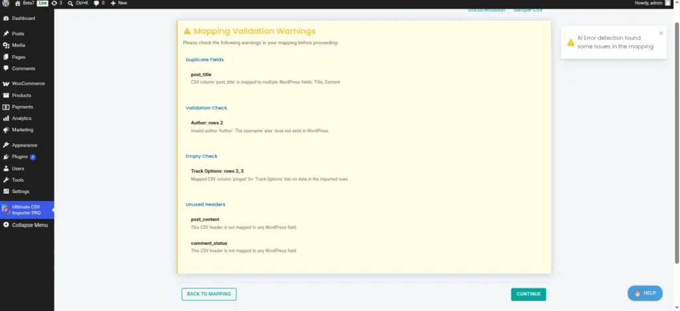This screenshot has height=311, width=680.
Task: Open the Settings menu item
Action: (21, 191)
